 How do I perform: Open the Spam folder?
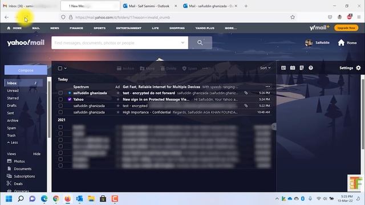coord(11,128)
